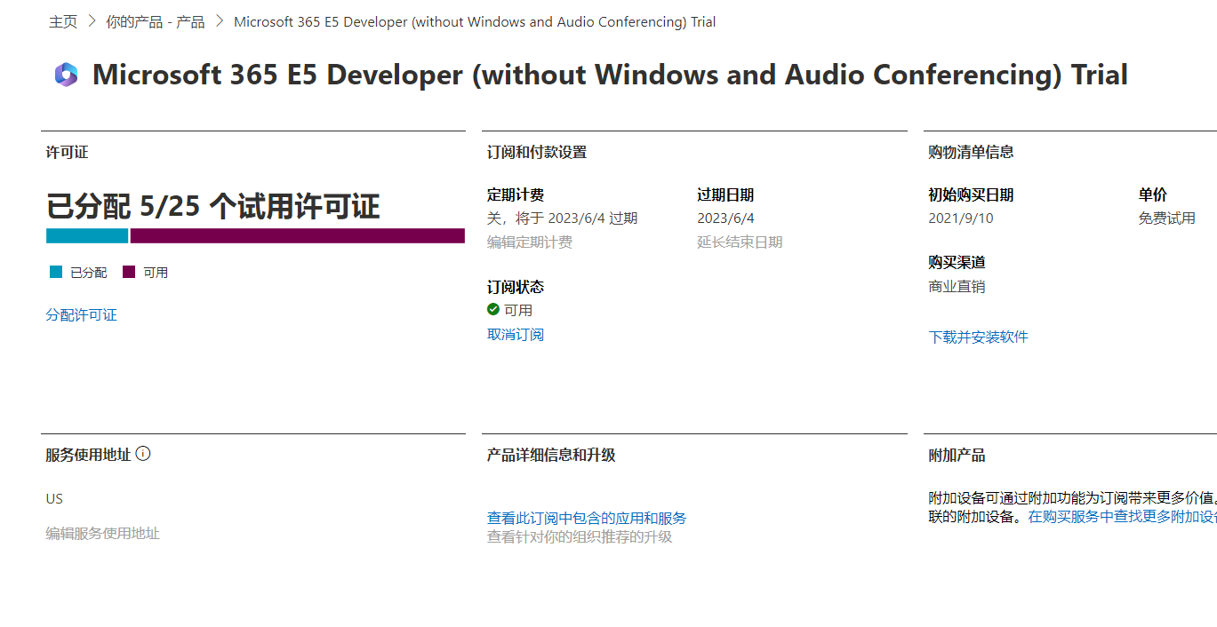Click 查看针对你的组织推荐的升级
1217x627 pixels.
[580, 536]
